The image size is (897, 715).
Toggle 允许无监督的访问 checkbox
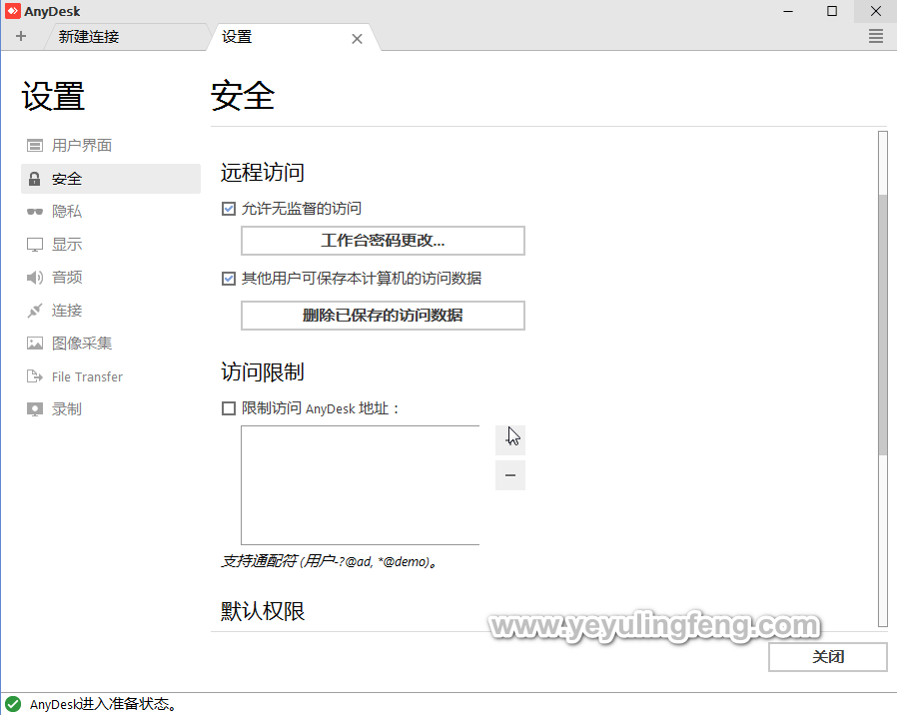229,209
